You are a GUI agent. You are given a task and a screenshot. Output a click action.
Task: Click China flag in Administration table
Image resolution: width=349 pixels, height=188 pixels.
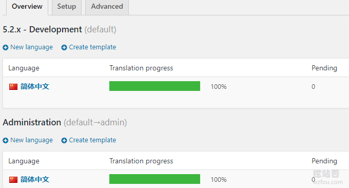[x=13, y=180]
